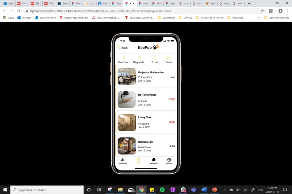Click the Low priority on Broken Light
Viewport: 292px width, 194px height.
(172, 146)
